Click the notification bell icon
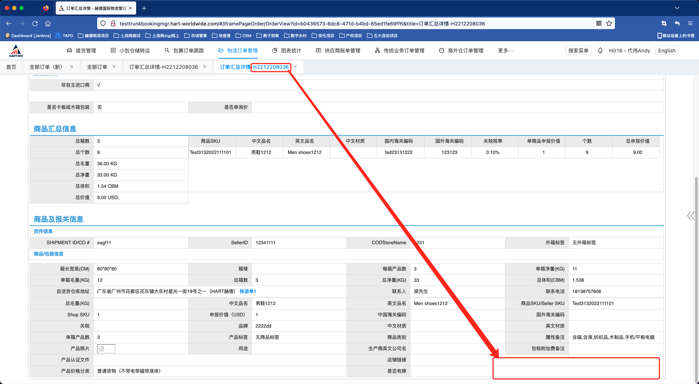Viewport: 699px width, 384px height. click(x=600, y=51)
